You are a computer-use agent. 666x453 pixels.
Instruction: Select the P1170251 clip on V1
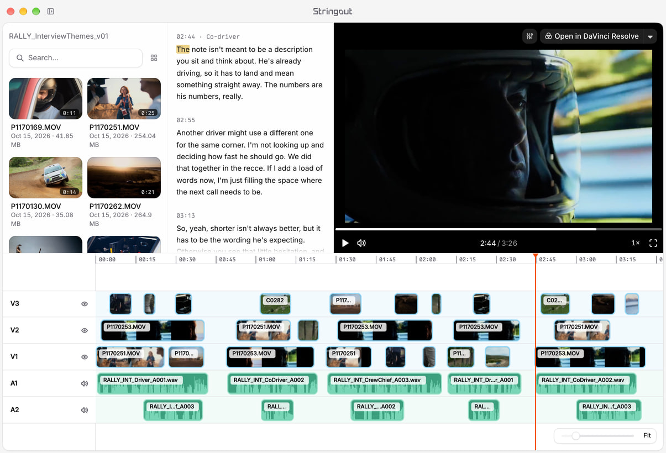coord(349,357)
